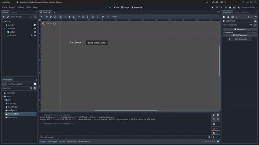Click the signal icon on Button node
This screenshot has width=259, height=145.
click(32, 35)
